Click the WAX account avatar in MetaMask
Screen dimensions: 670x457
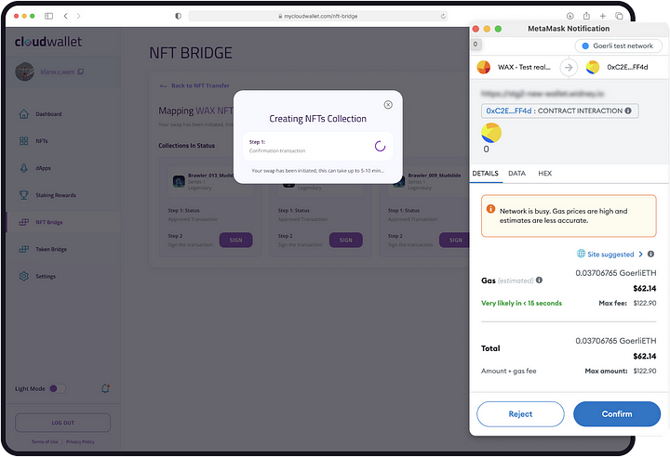pos(484,67)
